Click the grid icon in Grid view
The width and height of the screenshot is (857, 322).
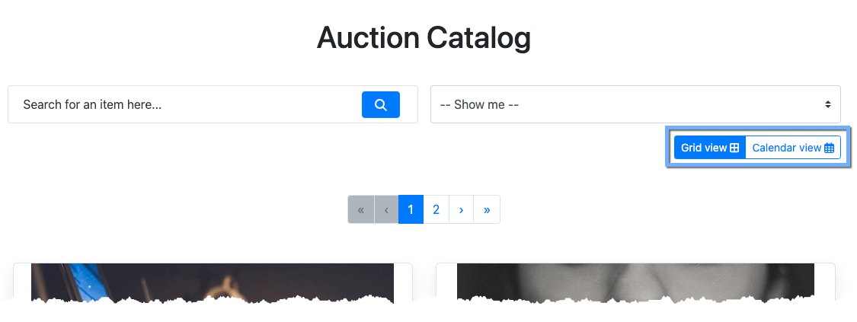(x=734, y=148)
